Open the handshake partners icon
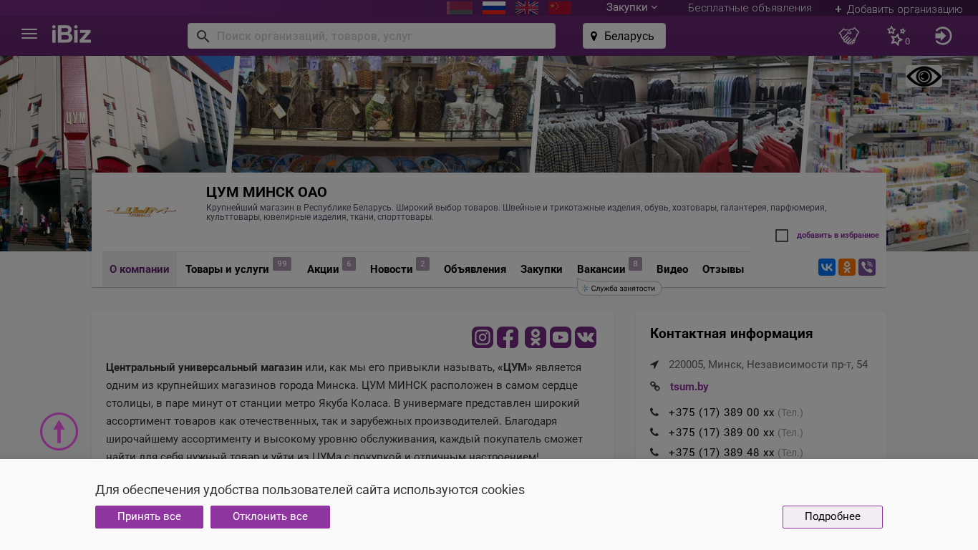 click(x=849, y=36)
